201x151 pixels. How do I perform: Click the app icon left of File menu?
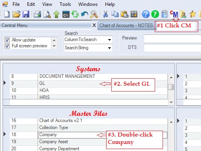click(x=5, y=4)
